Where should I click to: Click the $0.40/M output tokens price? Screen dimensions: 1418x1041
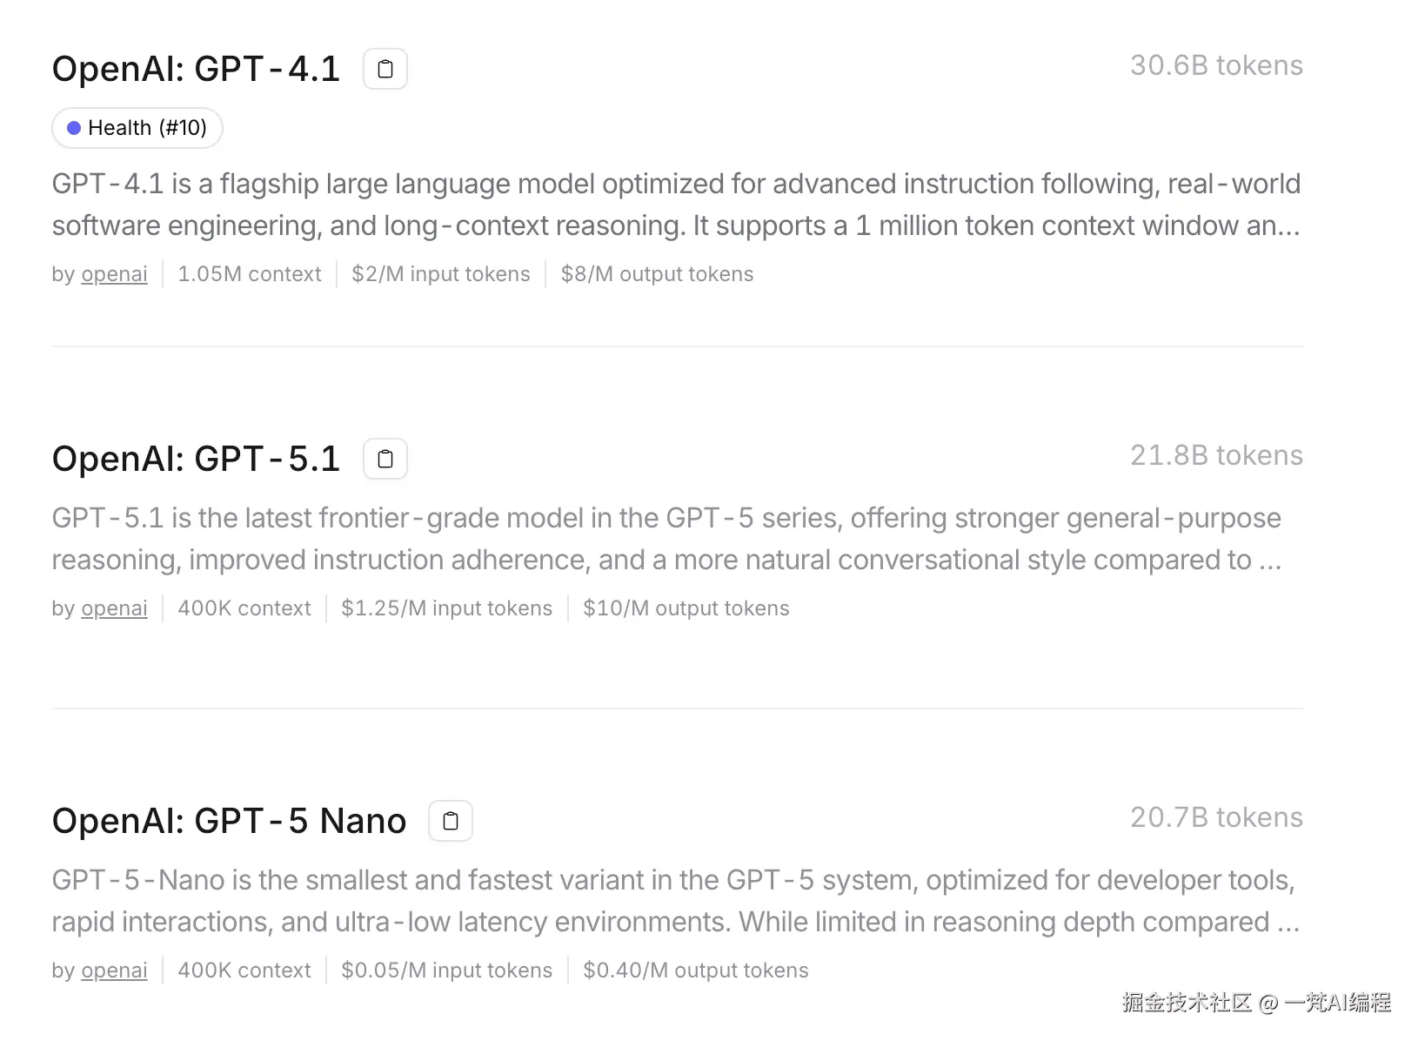click(695, 970)
